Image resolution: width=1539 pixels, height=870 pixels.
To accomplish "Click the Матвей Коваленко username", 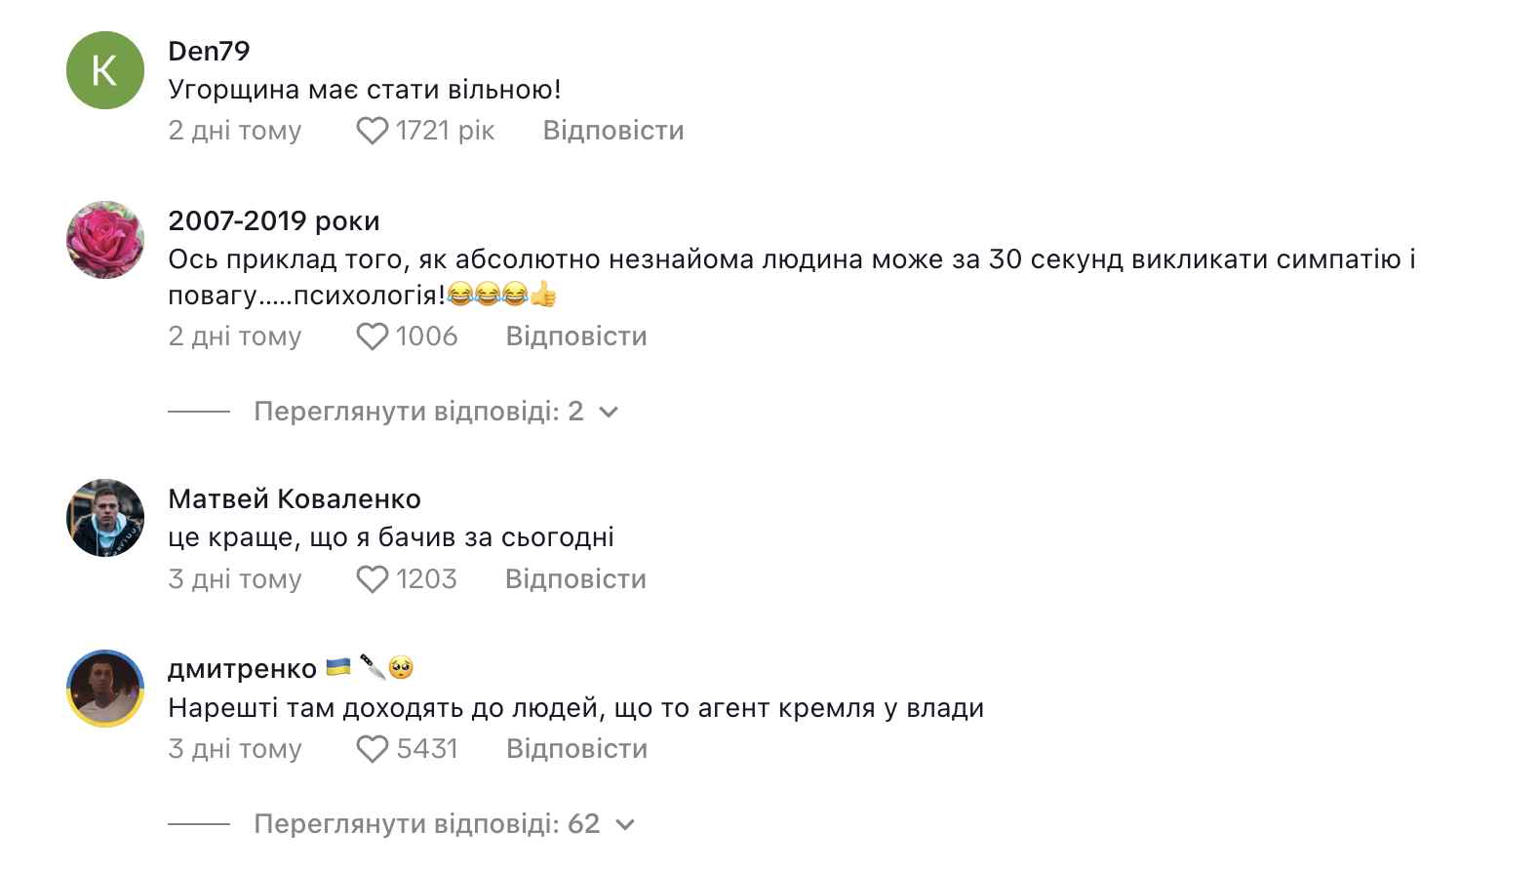I will (294, 499).
